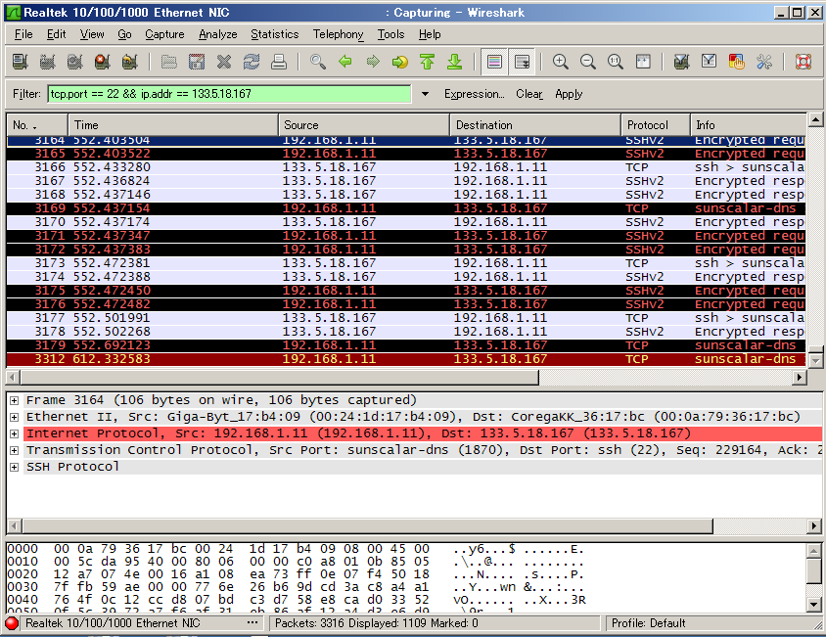Save this capture file icon
826x637 pixels.
[196, 62]
